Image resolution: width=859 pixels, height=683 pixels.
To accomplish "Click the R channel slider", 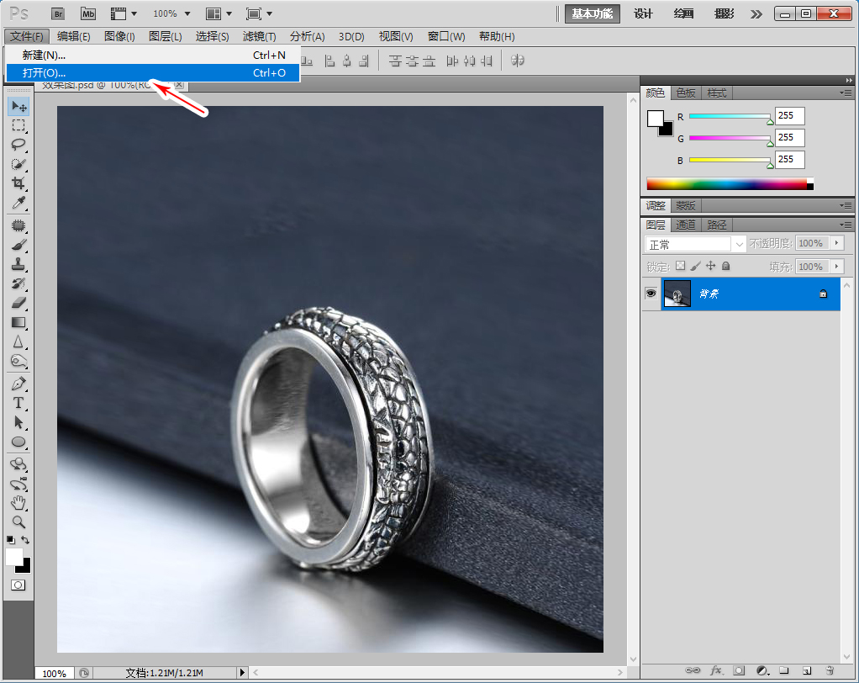I will coord(730,116).
